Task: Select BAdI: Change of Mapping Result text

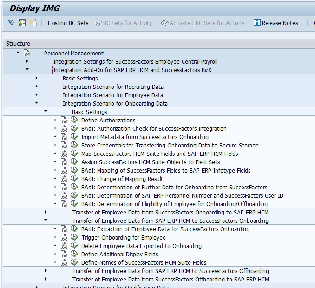Action: [x=122, y=179]
